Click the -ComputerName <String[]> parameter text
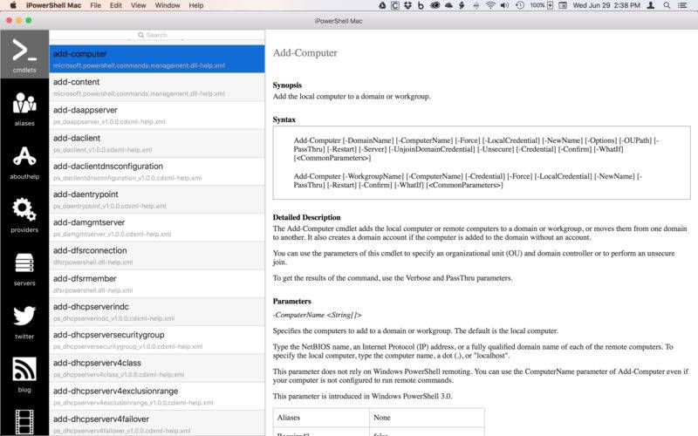The width and height of the screenshot is (698, 436). point(317,315)
